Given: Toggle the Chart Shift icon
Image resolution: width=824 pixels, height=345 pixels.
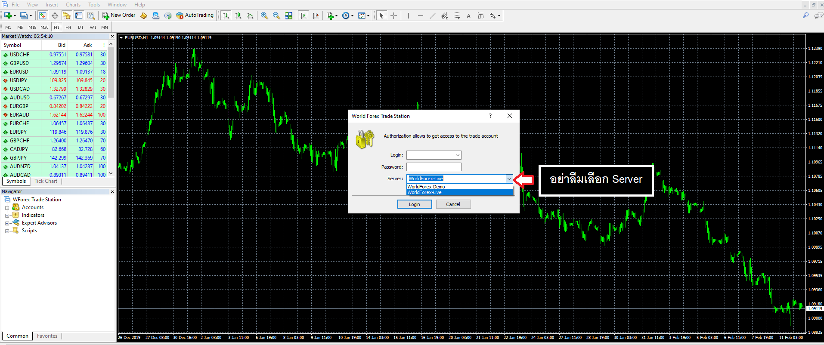Looking at the screenshot, I should pyautogui.click(x=316, y=15).
